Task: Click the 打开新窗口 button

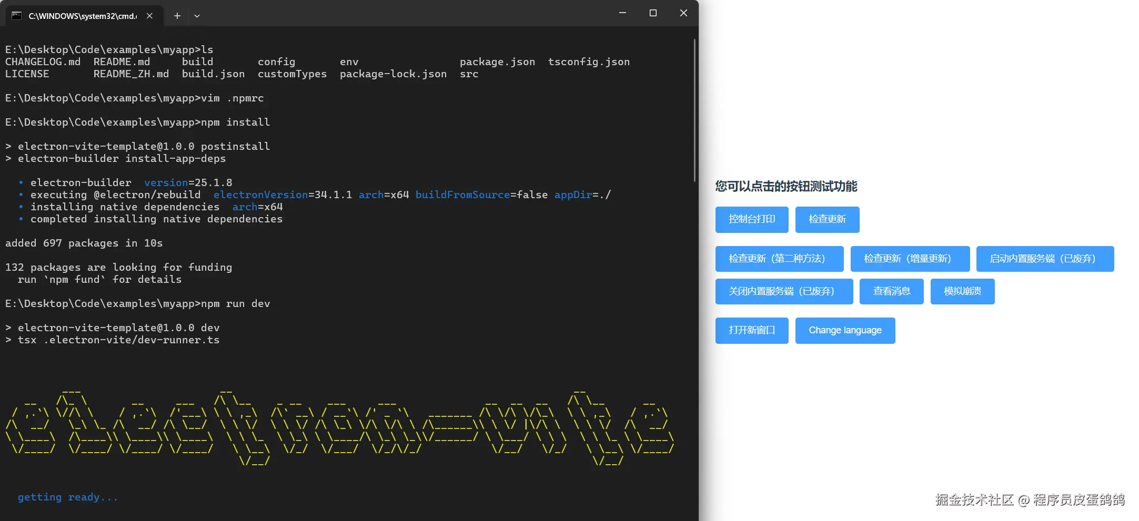Action: [752, 330]
